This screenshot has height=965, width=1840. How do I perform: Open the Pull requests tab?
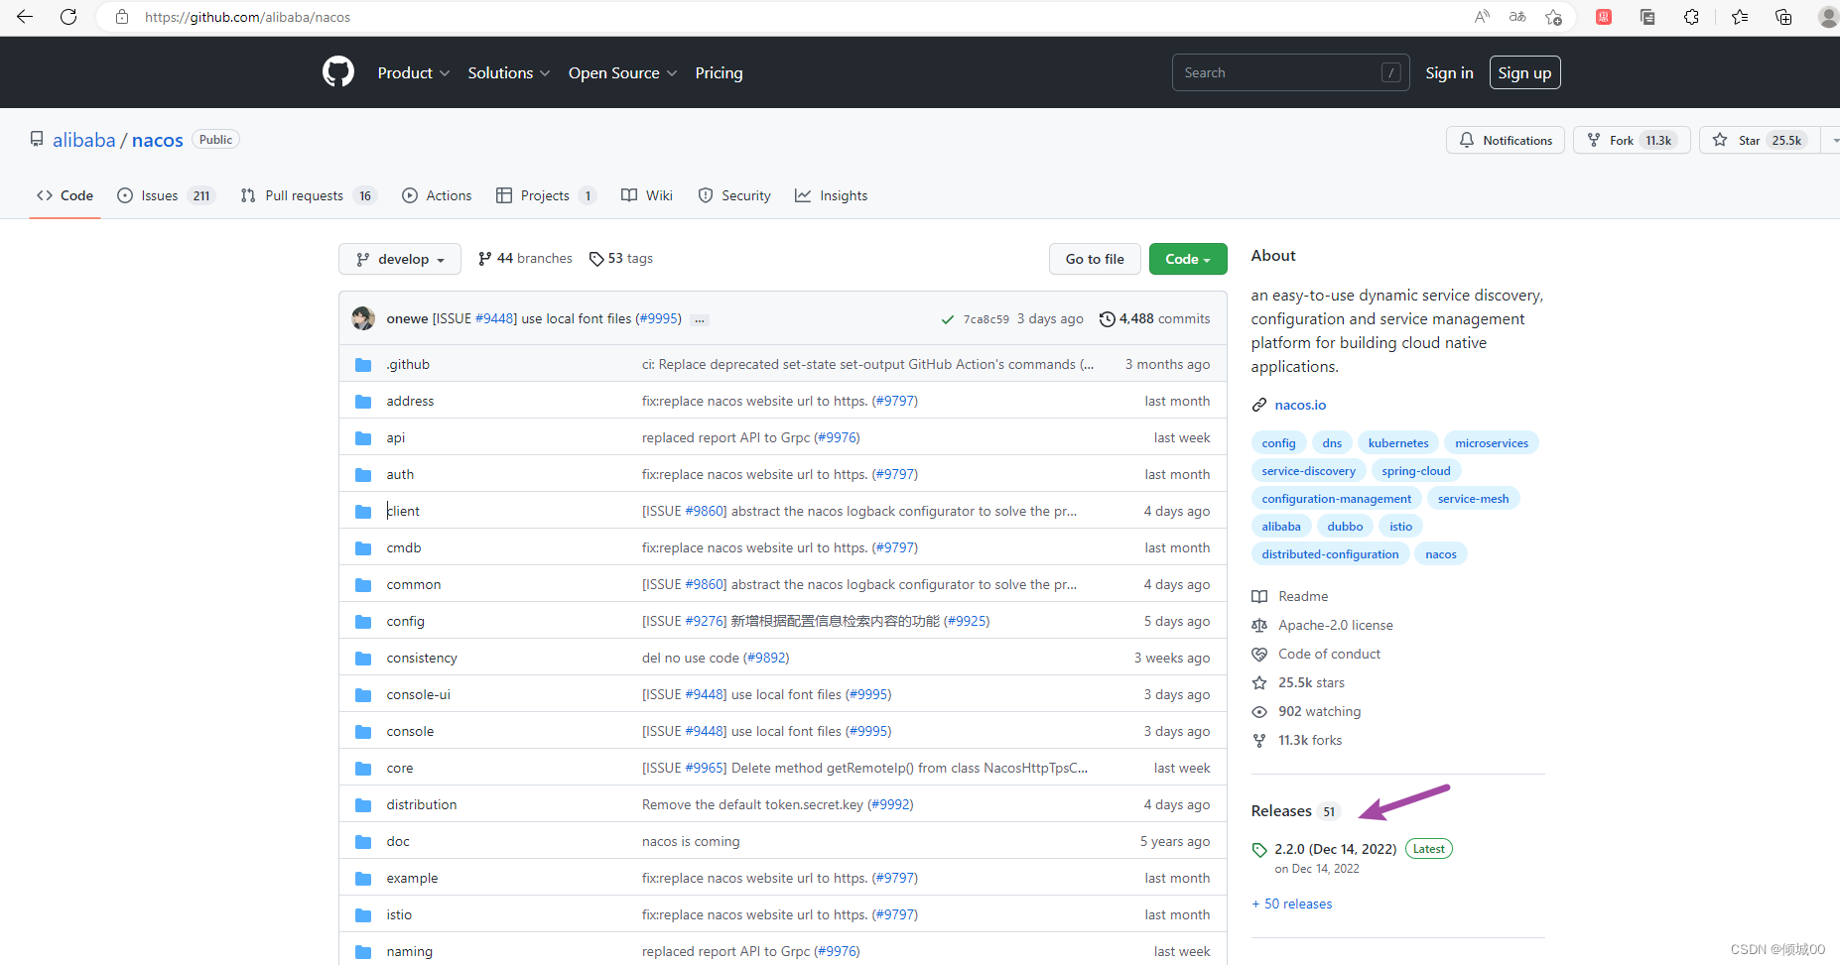click(309, 195)
